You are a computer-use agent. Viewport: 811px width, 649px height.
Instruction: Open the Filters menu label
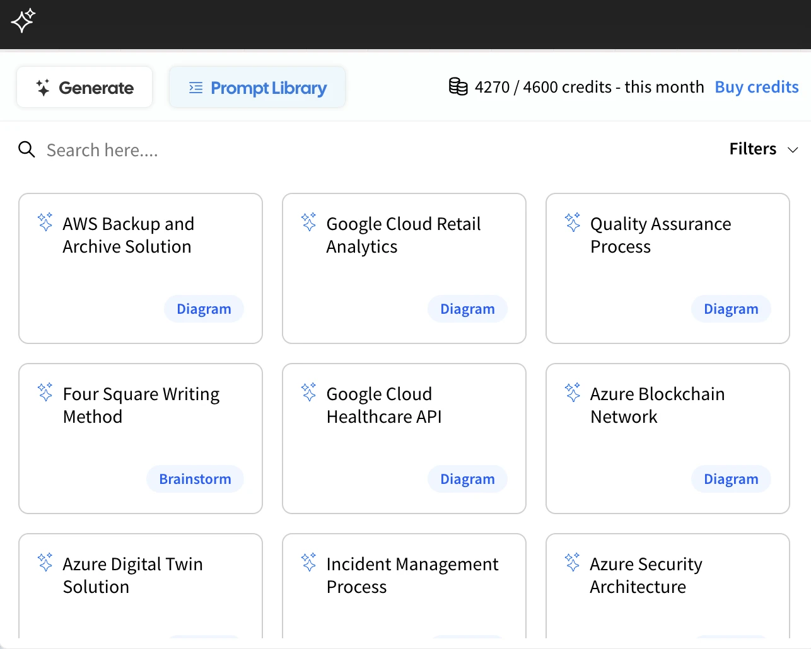tap(753, 149)
